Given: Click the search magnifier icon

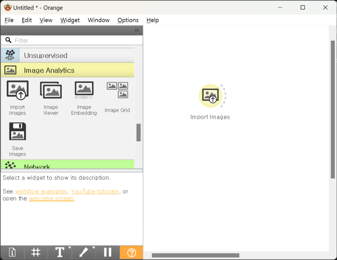Looking at the screenshot, I should click(8, 40).
